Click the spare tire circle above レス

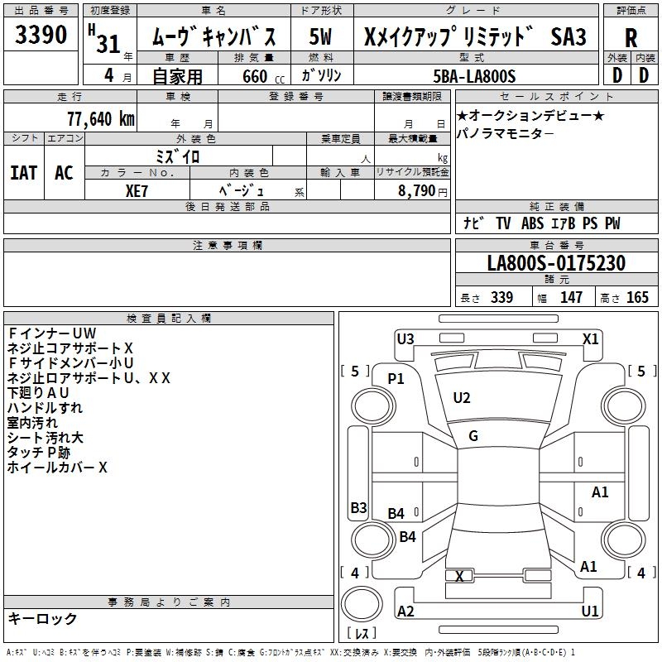click(x=362, y=604)
